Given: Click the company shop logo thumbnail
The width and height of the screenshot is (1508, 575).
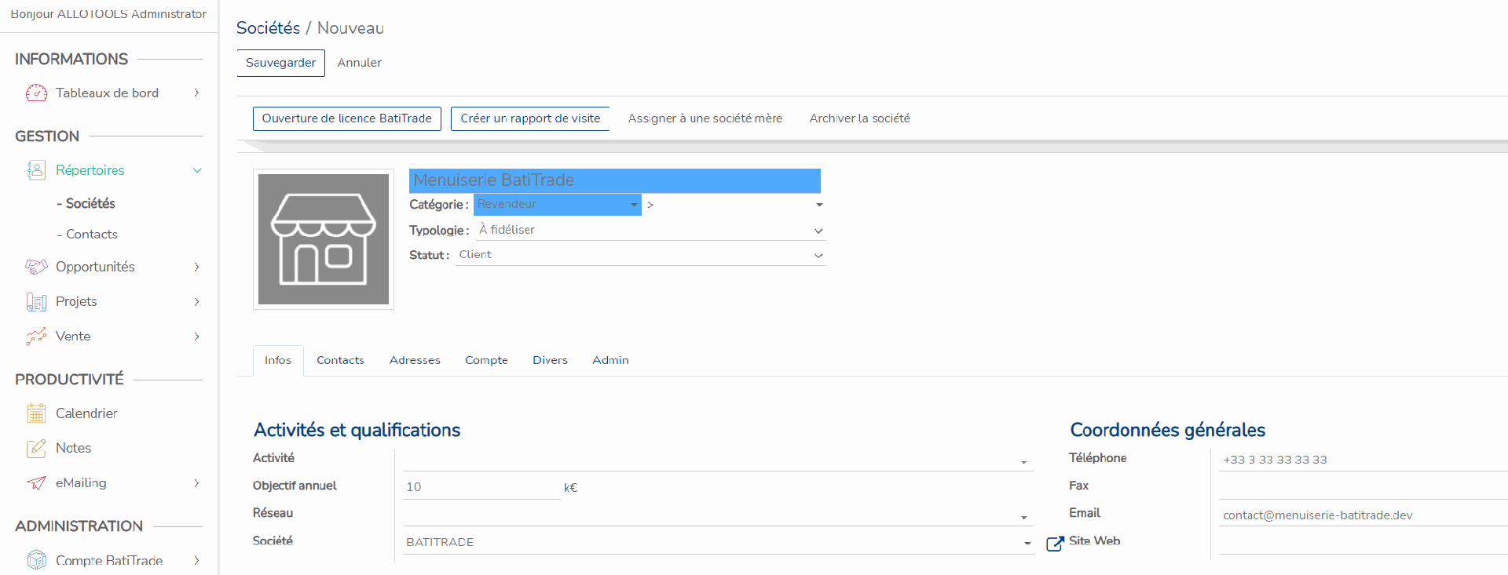Looking at the screenshot, I should point(324,239).
